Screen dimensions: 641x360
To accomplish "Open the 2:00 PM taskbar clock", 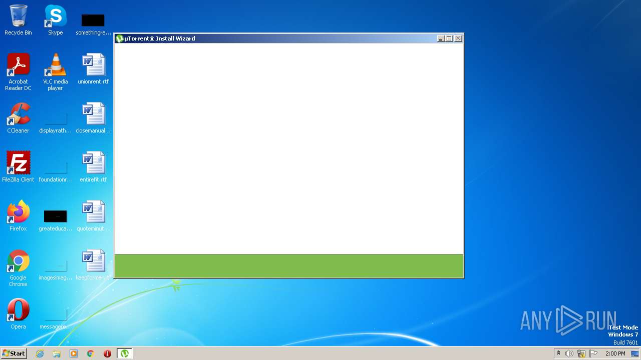I will tap(615, 353).
